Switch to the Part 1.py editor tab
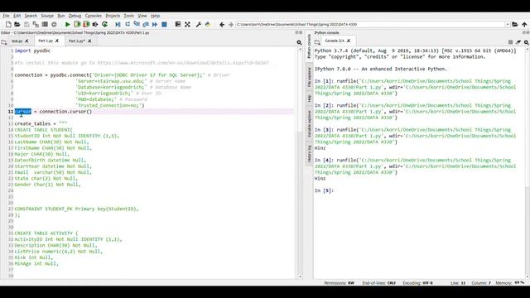This screenshot has width=530, height=298. pyautogui.click(x=46, y=41)
